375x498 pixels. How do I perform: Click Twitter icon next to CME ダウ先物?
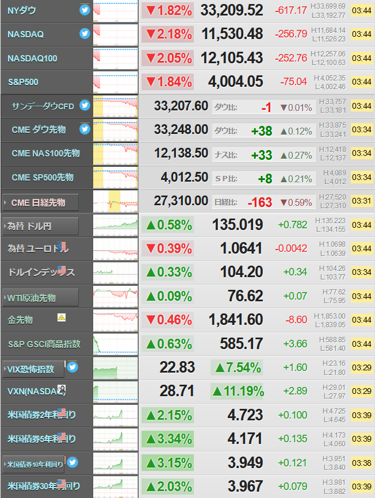coord(85,129)
